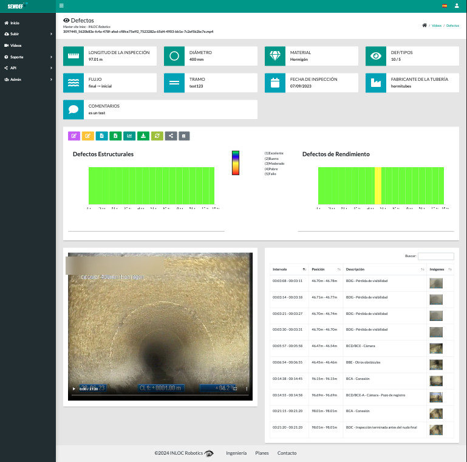Click the Defectos breadcrumb link
The height and width of the screenshot is (462, 467).
(x=452, y=26)
